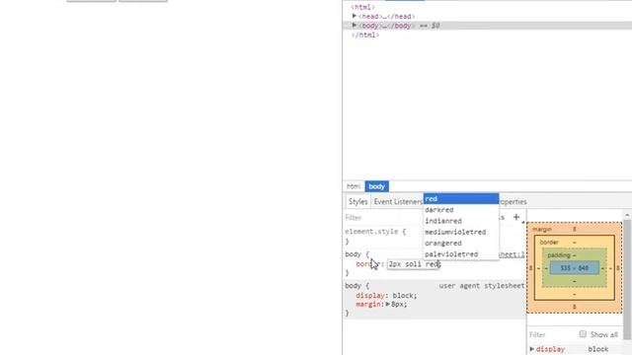Expand the head element node
This screenshot has height=355, width=632.
[354, 16]
